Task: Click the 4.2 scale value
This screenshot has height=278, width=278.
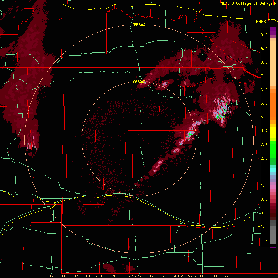Action: [264, 131]
